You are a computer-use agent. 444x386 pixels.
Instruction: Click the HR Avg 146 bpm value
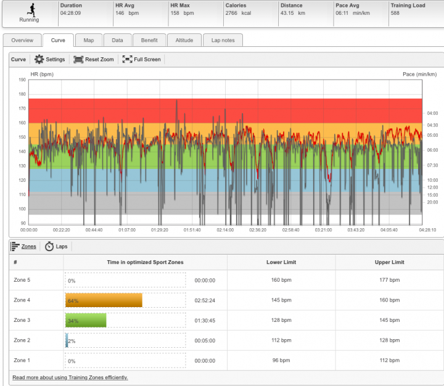click(x=127, y=13)
